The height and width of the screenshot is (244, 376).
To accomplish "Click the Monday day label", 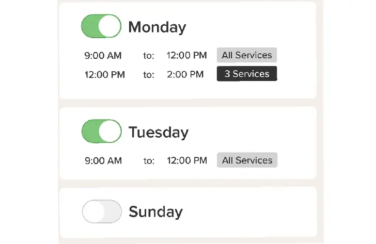I will click(157, 27).
